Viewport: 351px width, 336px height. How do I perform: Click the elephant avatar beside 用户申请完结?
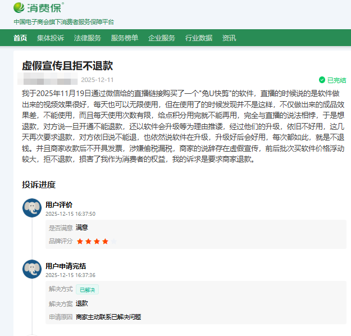32,269
